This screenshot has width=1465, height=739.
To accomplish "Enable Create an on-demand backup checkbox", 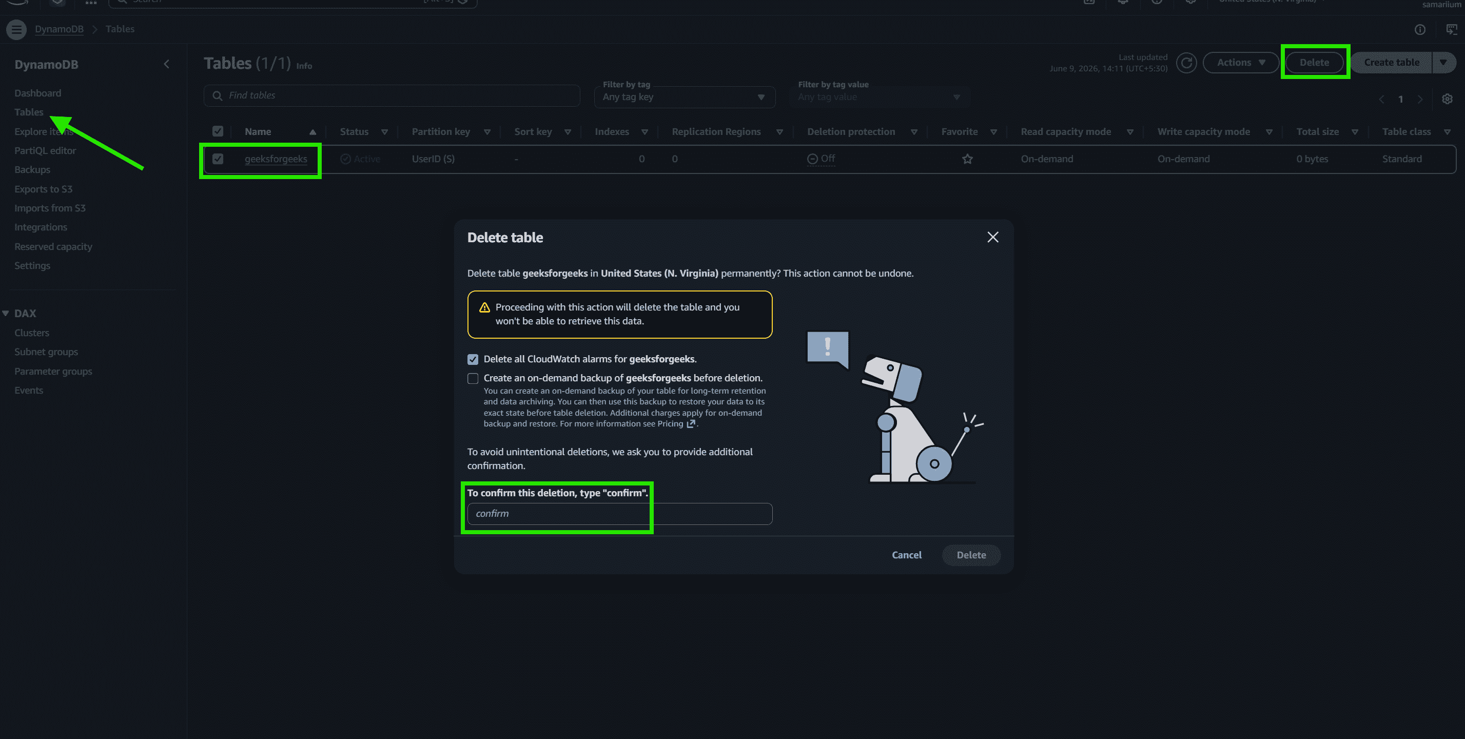I will pos(473,378).
